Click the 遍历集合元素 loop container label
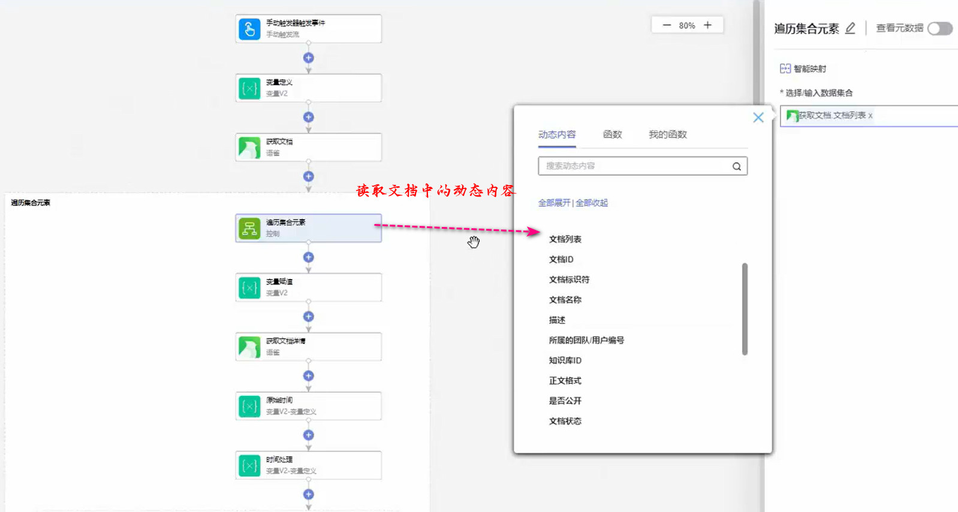The width and height of the screenshot is (958, 512). (31, 203)
